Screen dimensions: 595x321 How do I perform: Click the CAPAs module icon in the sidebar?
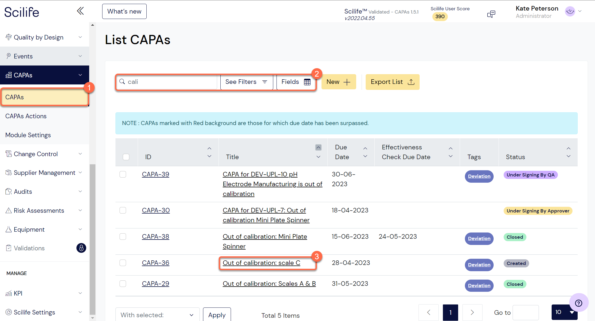[x=9, y=75]
